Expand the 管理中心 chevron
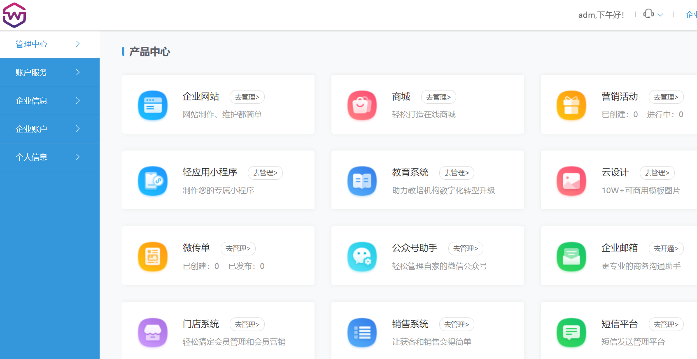 tap(78, 44)
